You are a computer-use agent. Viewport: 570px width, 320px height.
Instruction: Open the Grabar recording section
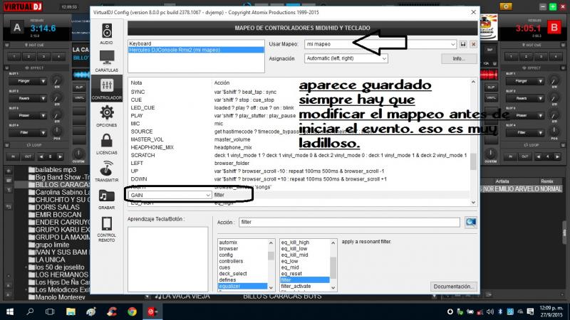click(106, 199)
